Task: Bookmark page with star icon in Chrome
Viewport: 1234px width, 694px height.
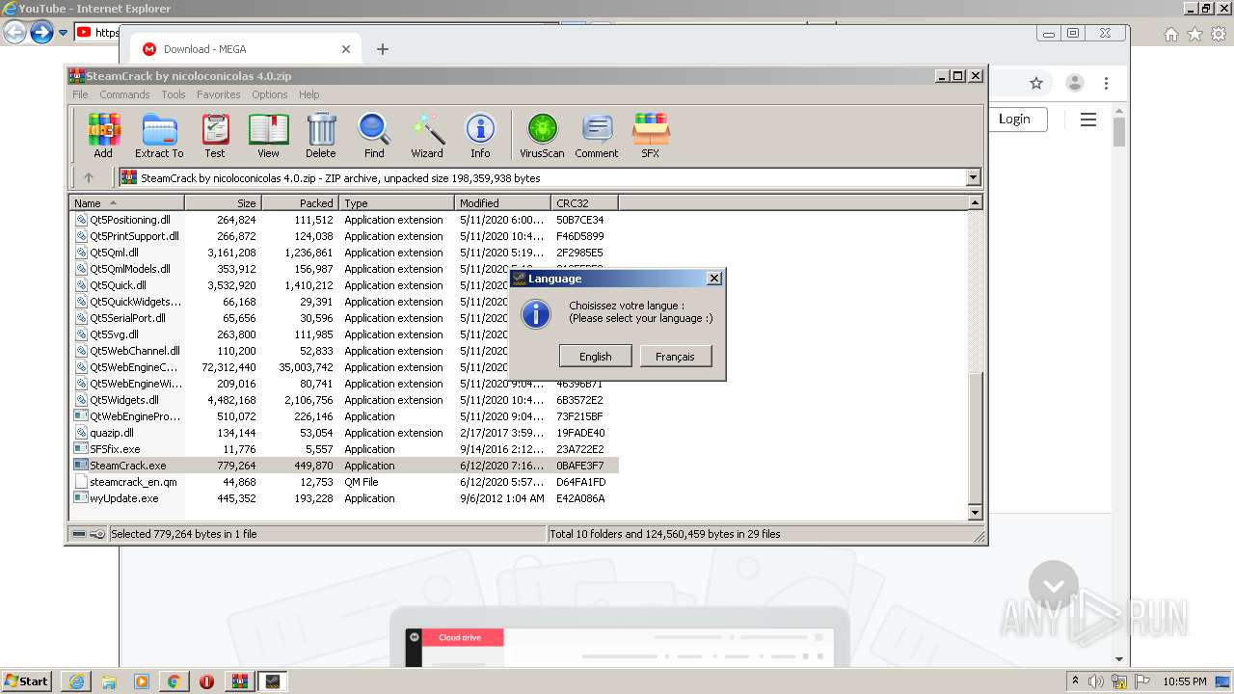Action: [1036, 83]
